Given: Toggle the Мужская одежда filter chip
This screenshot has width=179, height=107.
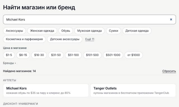Looking at the screenshot, I should [89, 31].
